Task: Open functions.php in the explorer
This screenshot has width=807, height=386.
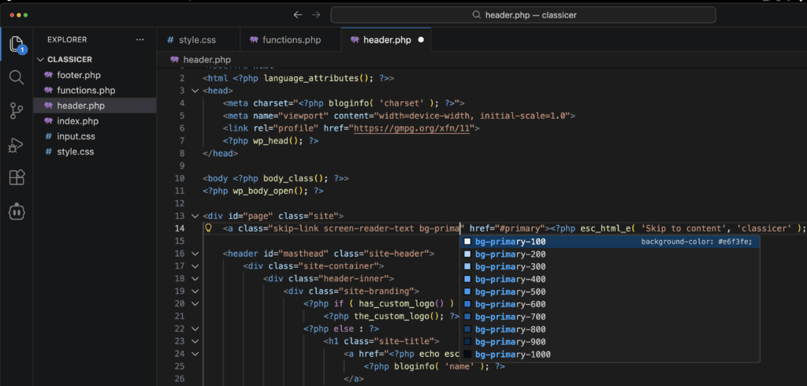Action: tap(95, 91)
